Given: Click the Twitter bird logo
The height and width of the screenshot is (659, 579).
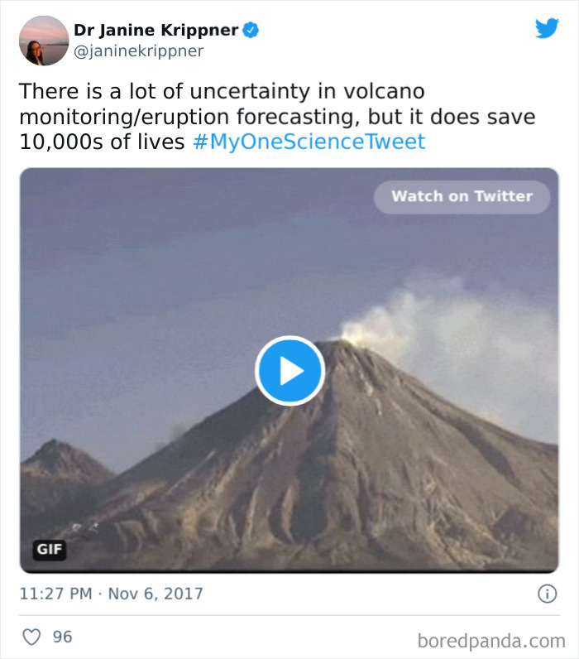Looking at the screenshot, I should coord(547,29).
